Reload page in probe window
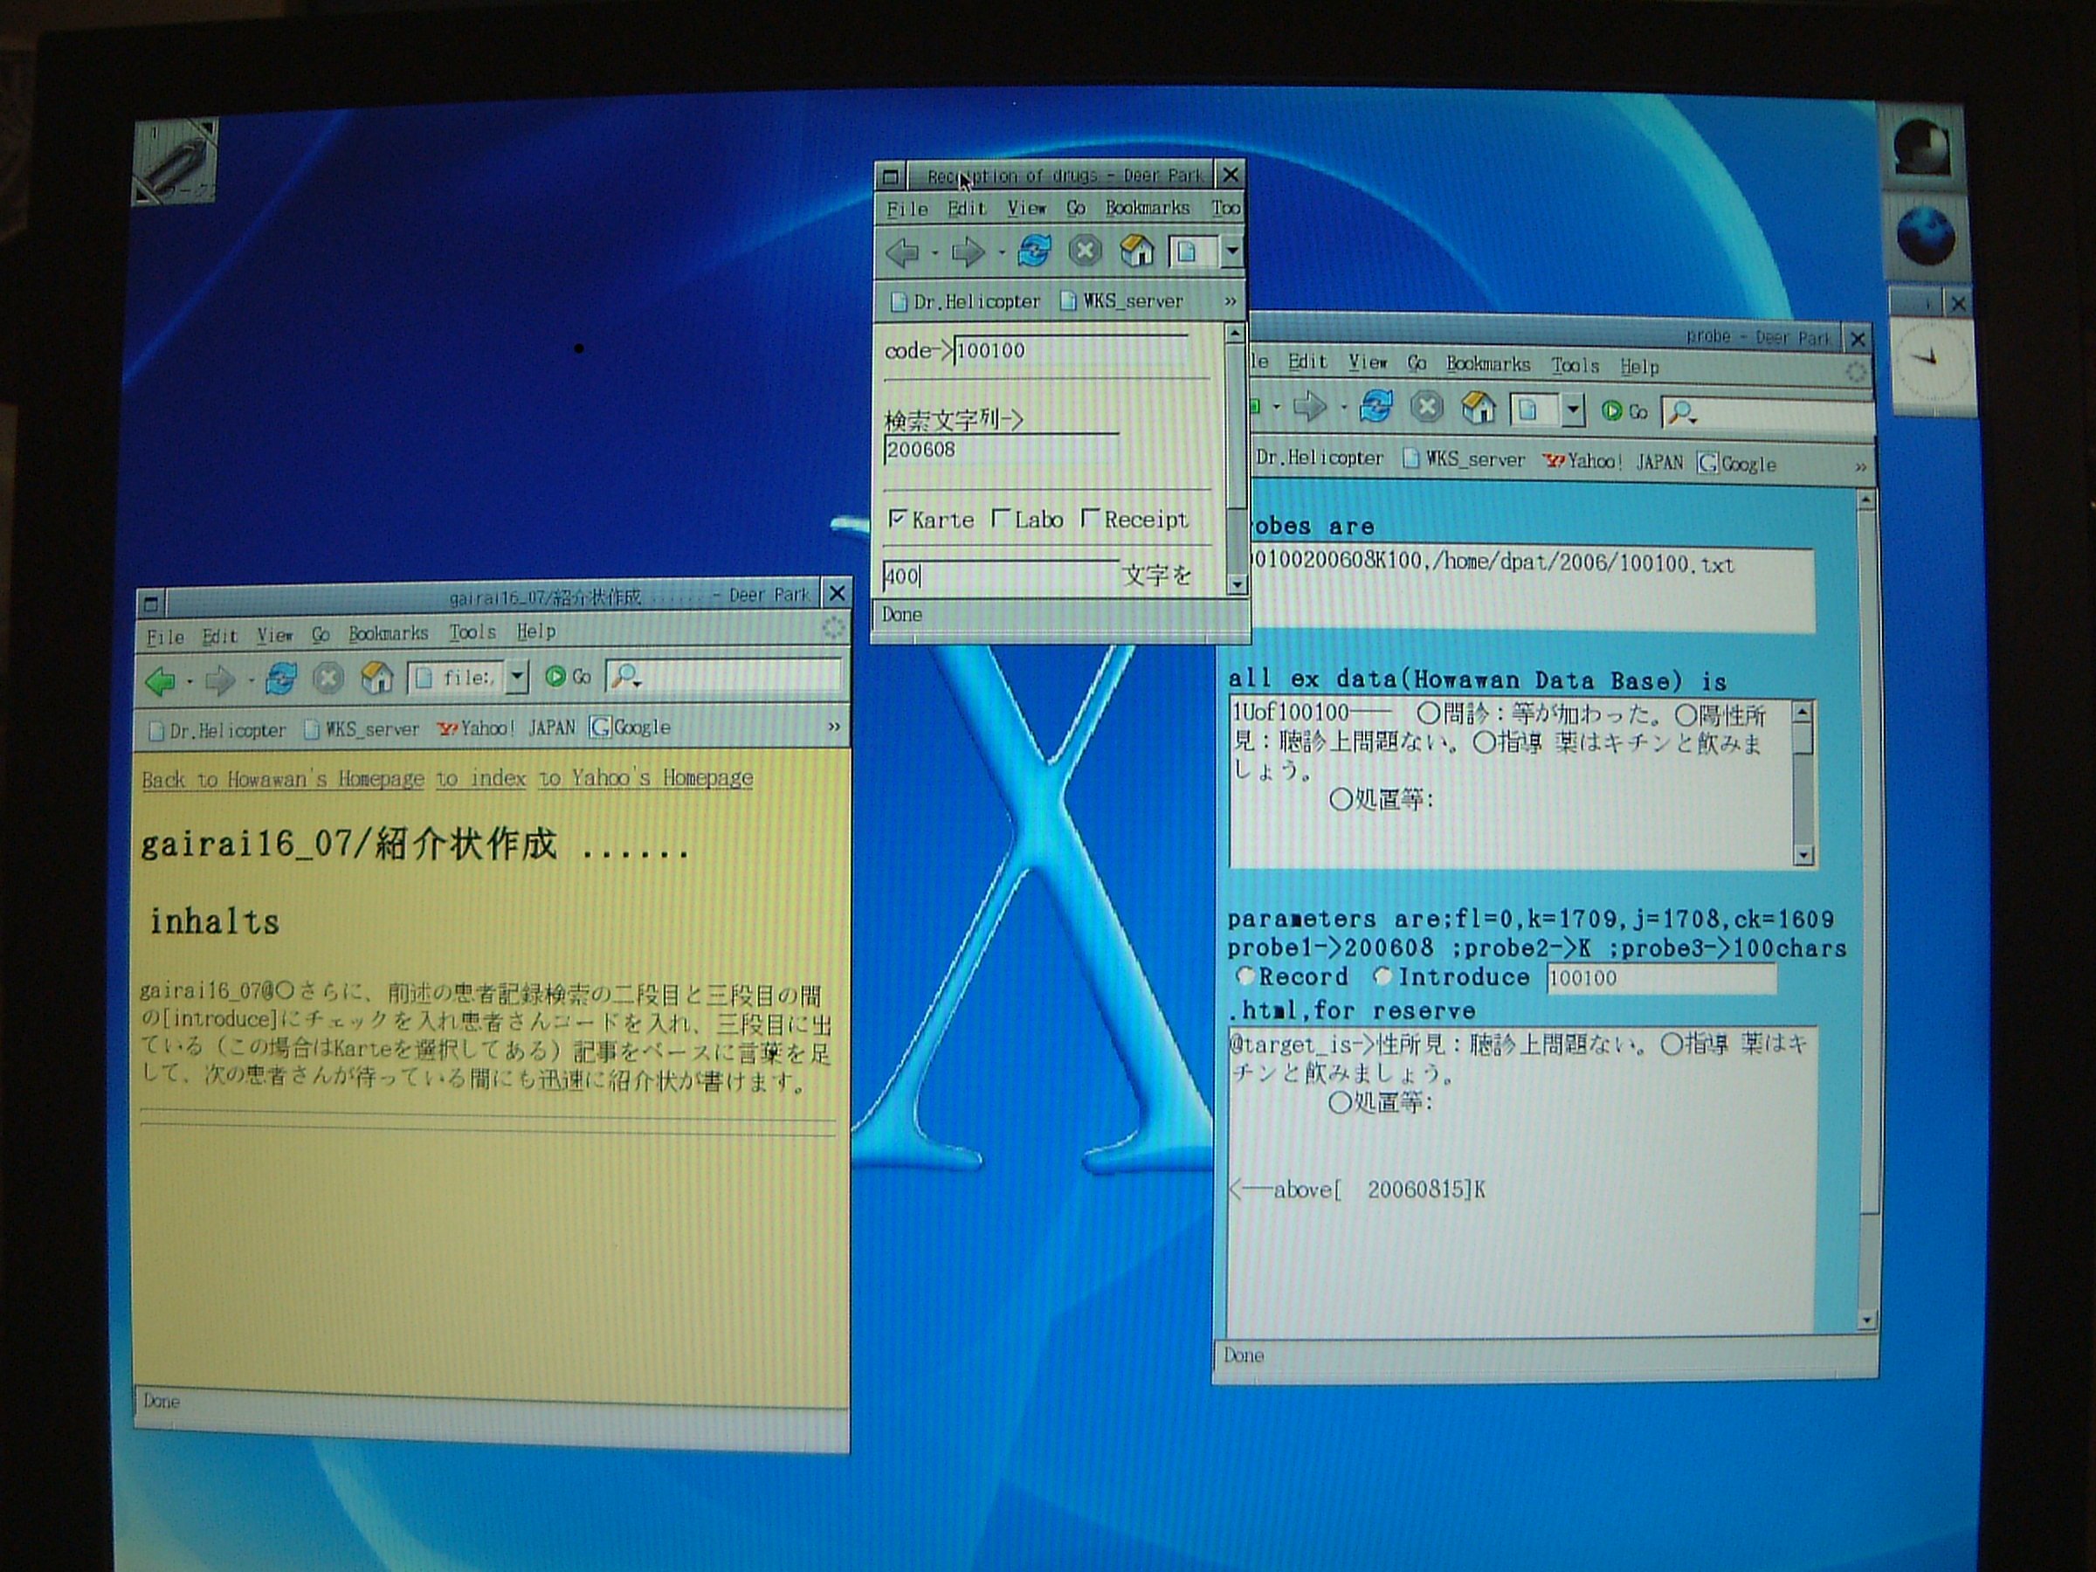The width and height of the screenshot is (2096, 1572). [1375, 408]
